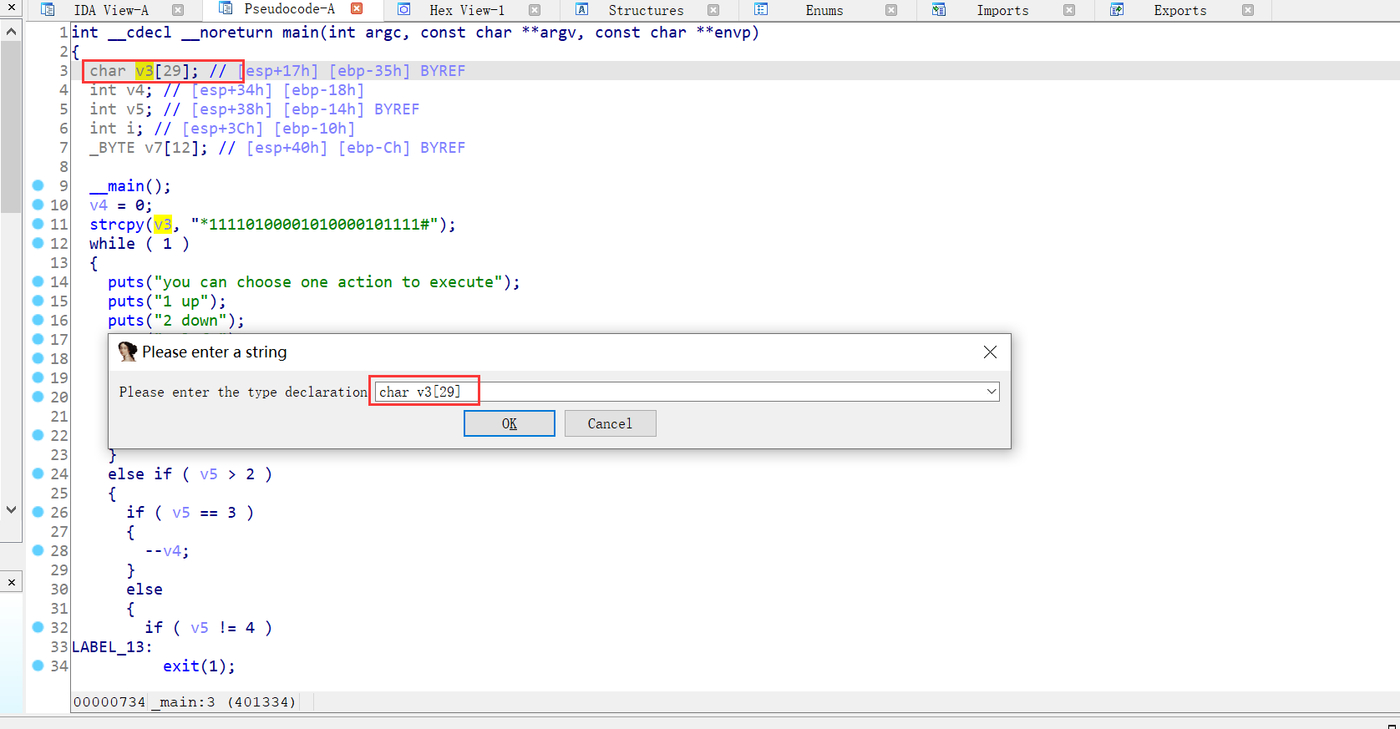The width and height of the screenshot is (1400, 729).
Task: Toggle breakpoint dot on line 9
Action: point(38,185)
